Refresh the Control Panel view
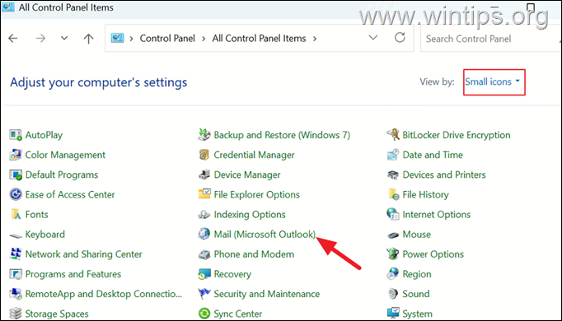 400,38
